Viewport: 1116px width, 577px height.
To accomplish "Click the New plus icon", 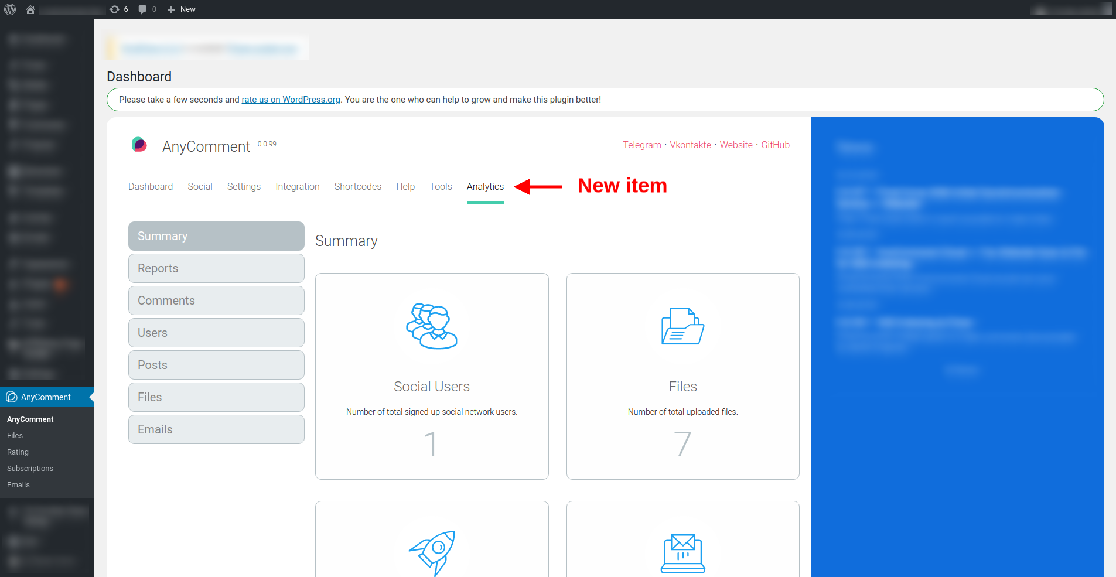I will [171, 9].
